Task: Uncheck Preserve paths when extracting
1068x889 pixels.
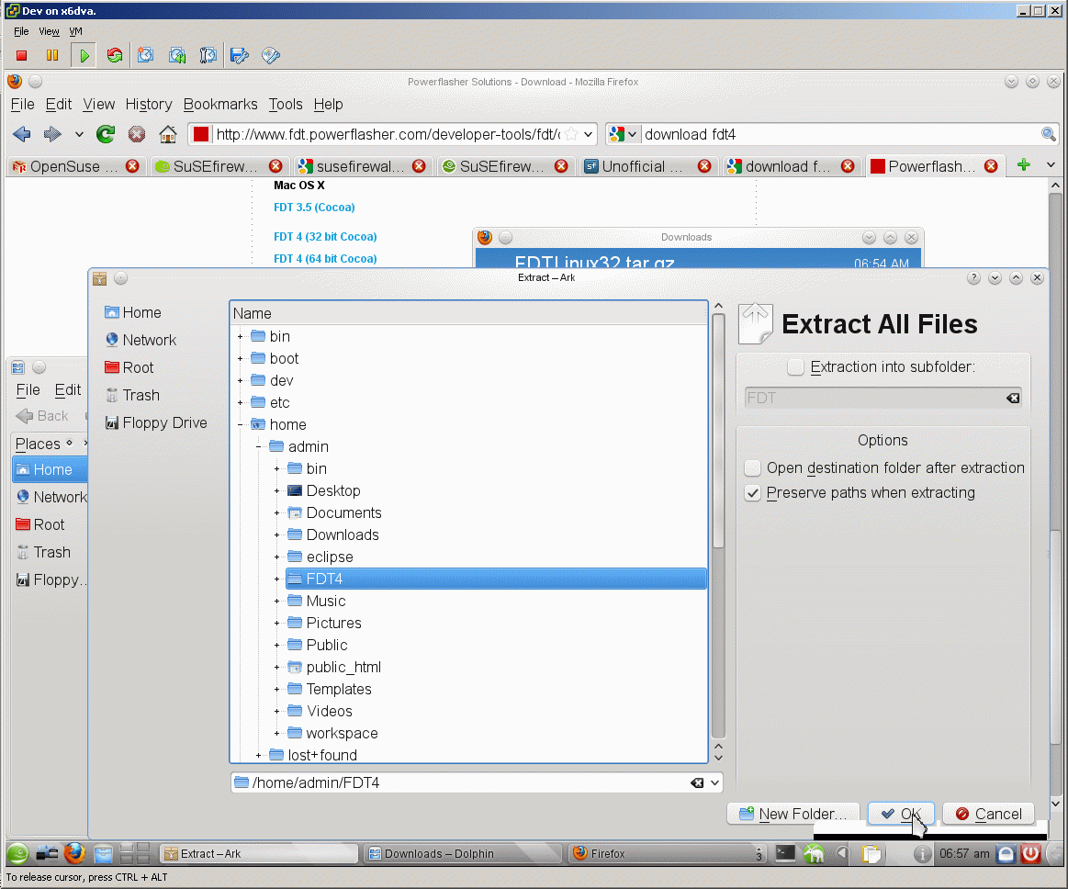Action: (753, 492)
